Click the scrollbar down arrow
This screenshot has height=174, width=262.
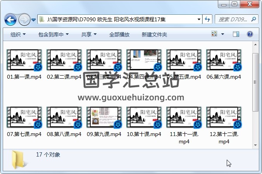pyautogui.click(x=255, y=145)
